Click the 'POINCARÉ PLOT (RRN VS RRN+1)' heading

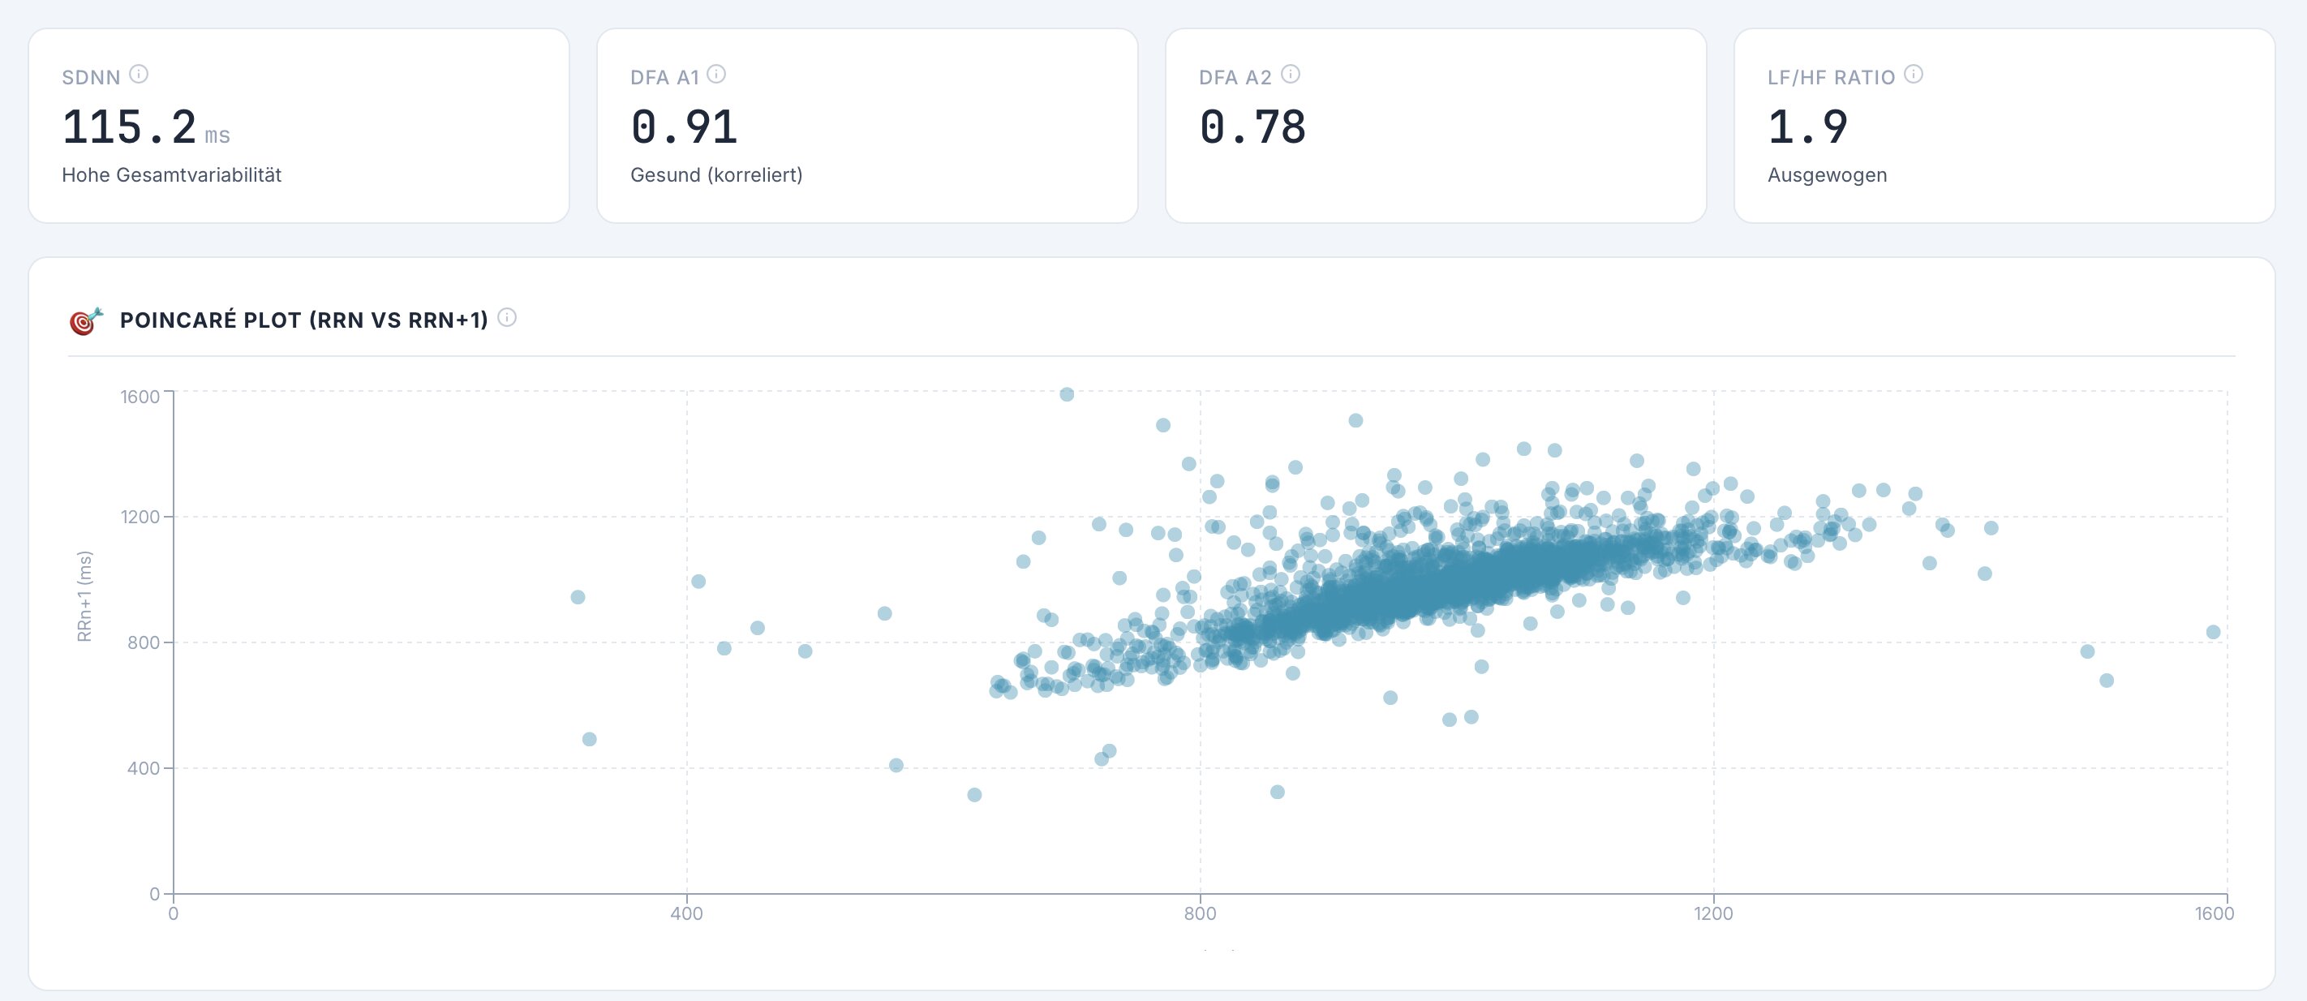pyautogui.click(x=303, y=320)
